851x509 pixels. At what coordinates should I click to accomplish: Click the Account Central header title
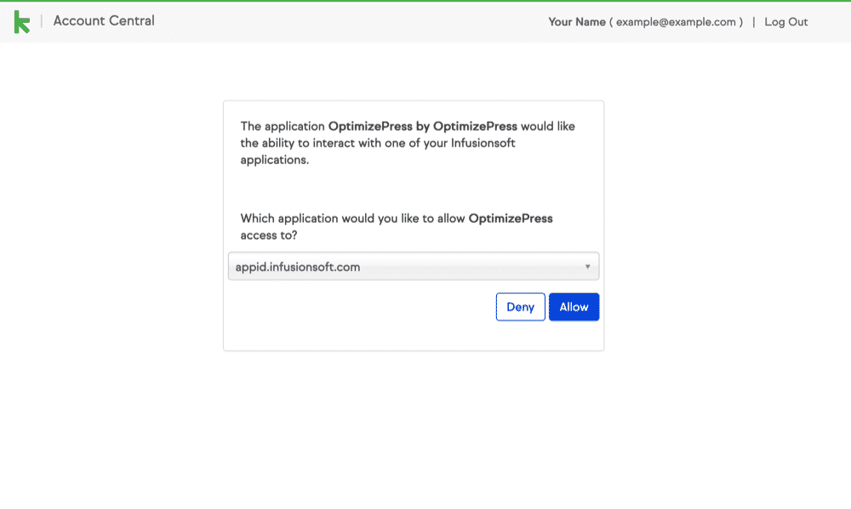point(104,20)
